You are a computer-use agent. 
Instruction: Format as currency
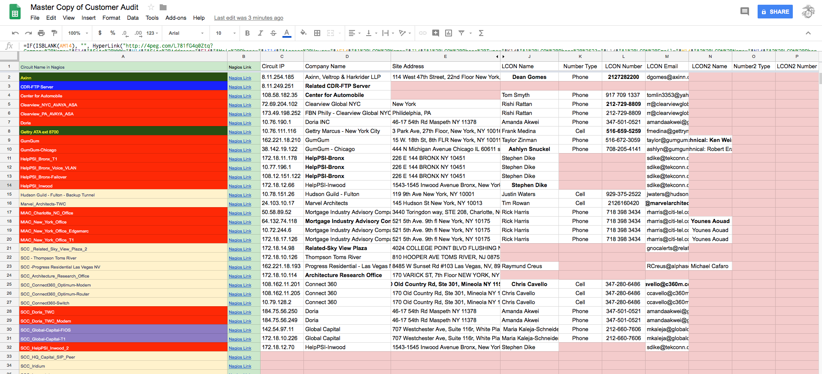[x=100, y=33]
